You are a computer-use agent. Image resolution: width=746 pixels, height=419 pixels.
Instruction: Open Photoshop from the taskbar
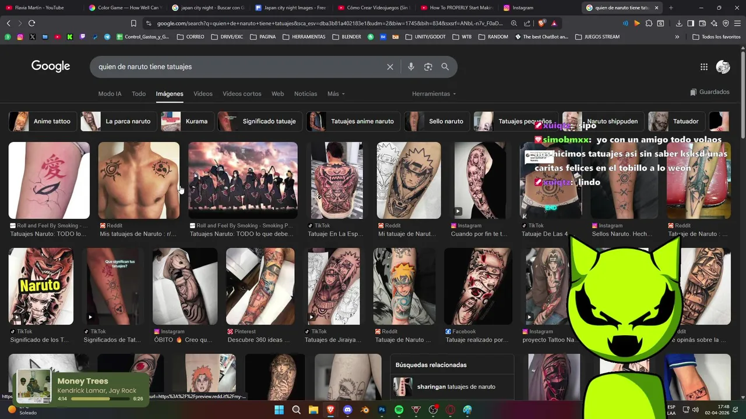click(x=382, y=410)
